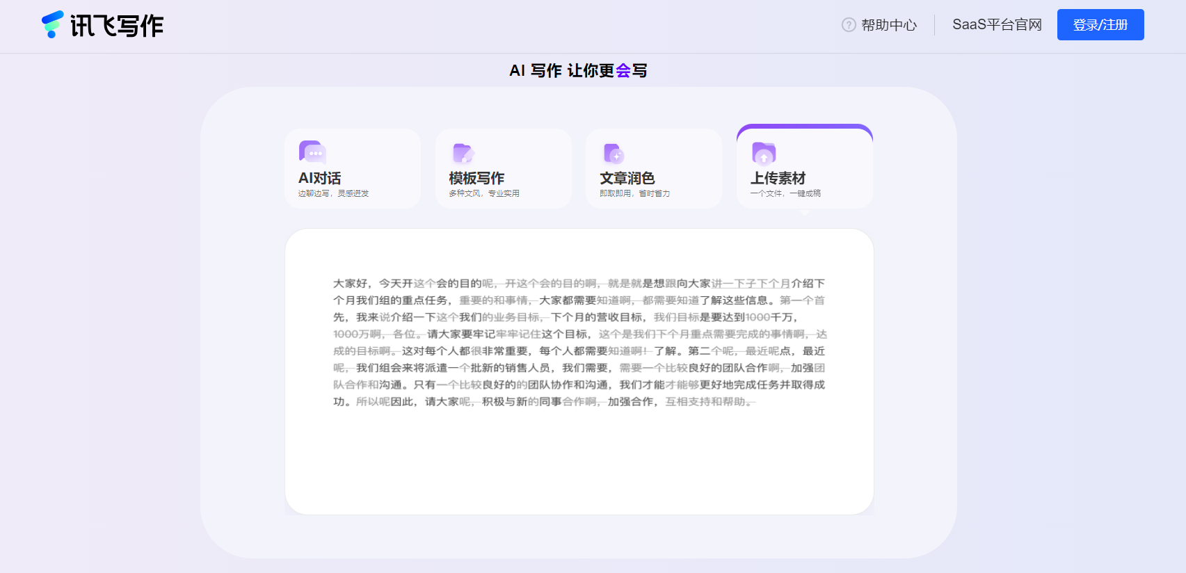Click the subtitle 一个文件，一键成稿

click(785, 193)
